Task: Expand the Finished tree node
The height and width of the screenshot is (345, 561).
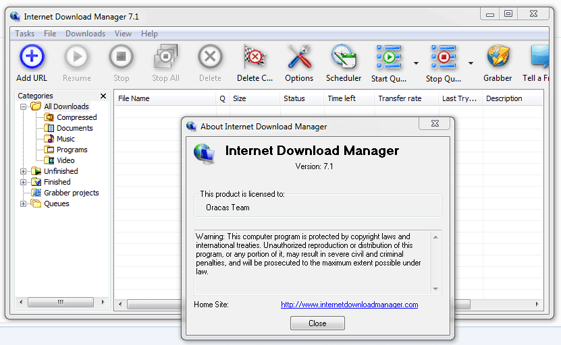Action: (23, 182)
